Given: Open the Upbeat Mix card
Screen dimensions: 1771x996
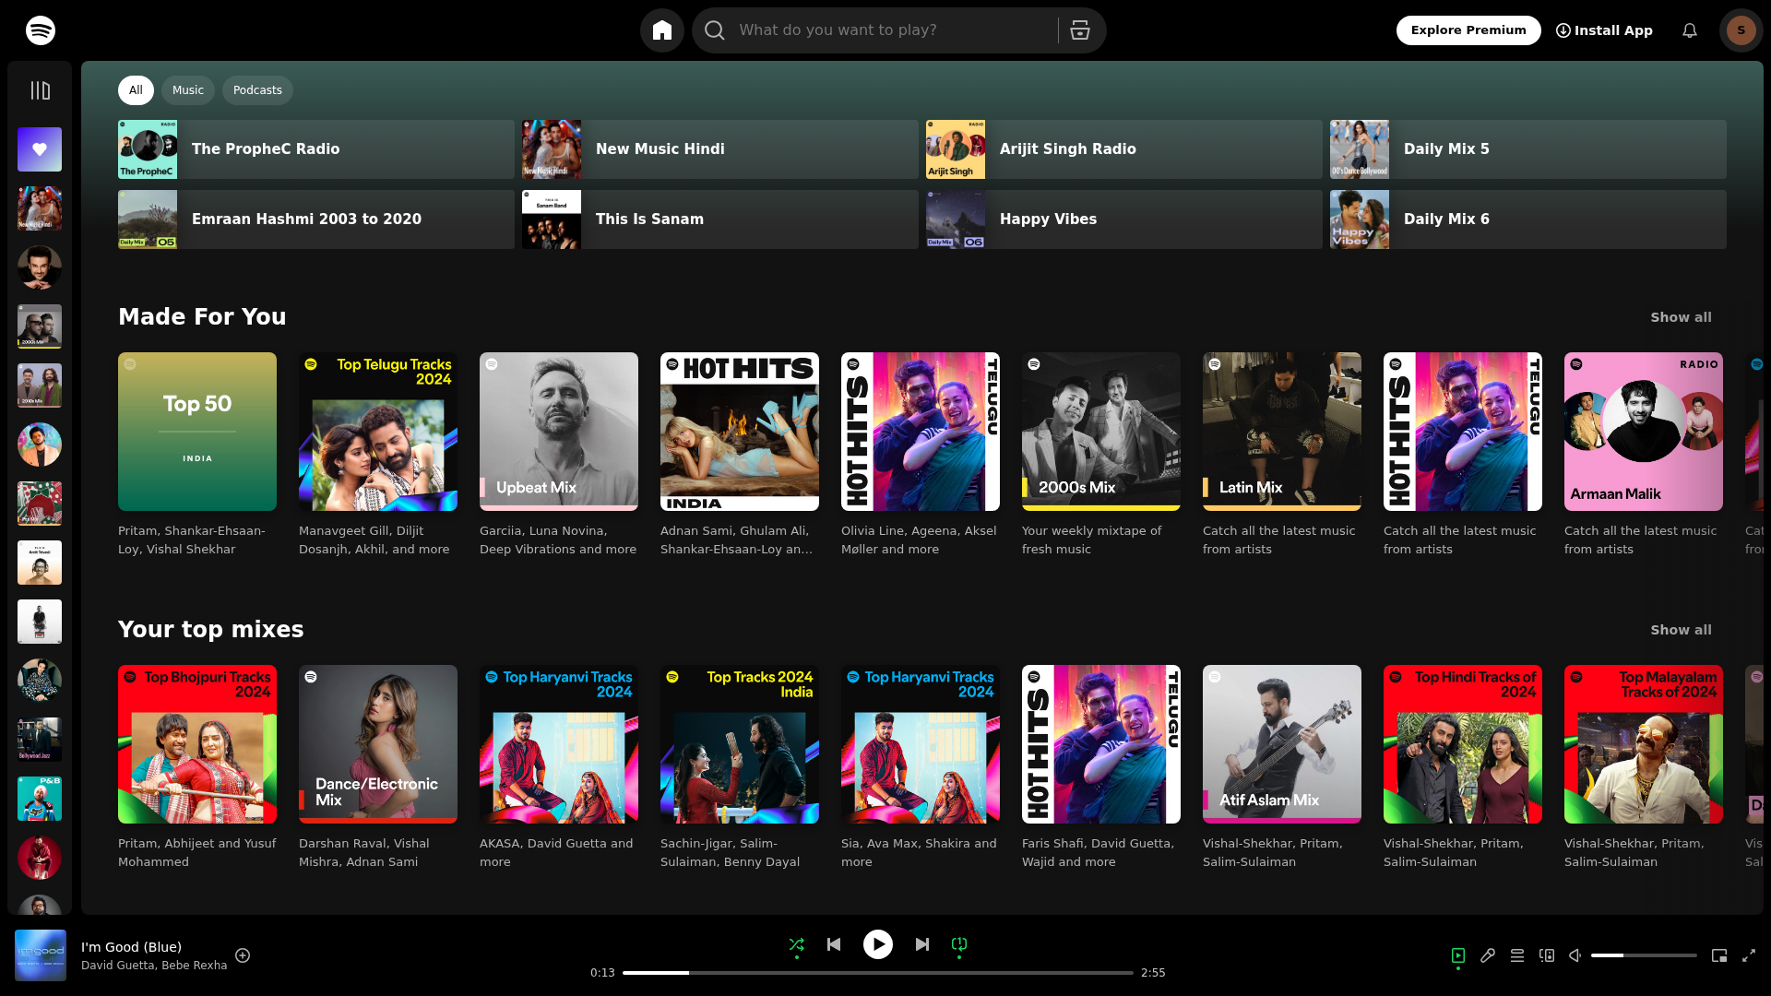Looking at the screenshot, I should (559, 432).
